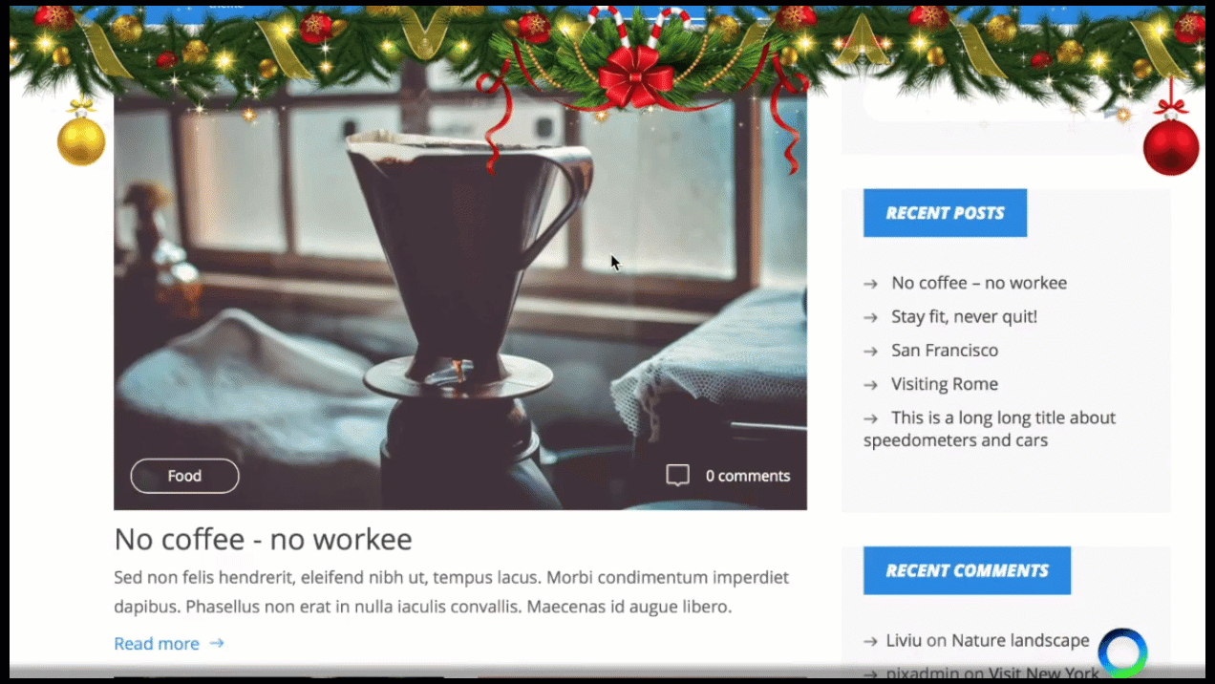1215x684 pixels.
Task: Open Stay fit, never quit! recent post
Action: click(964, 316)
